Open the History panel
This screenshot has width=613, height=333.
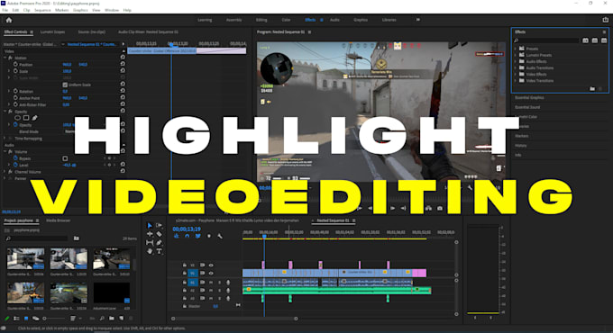click(521, 145)
